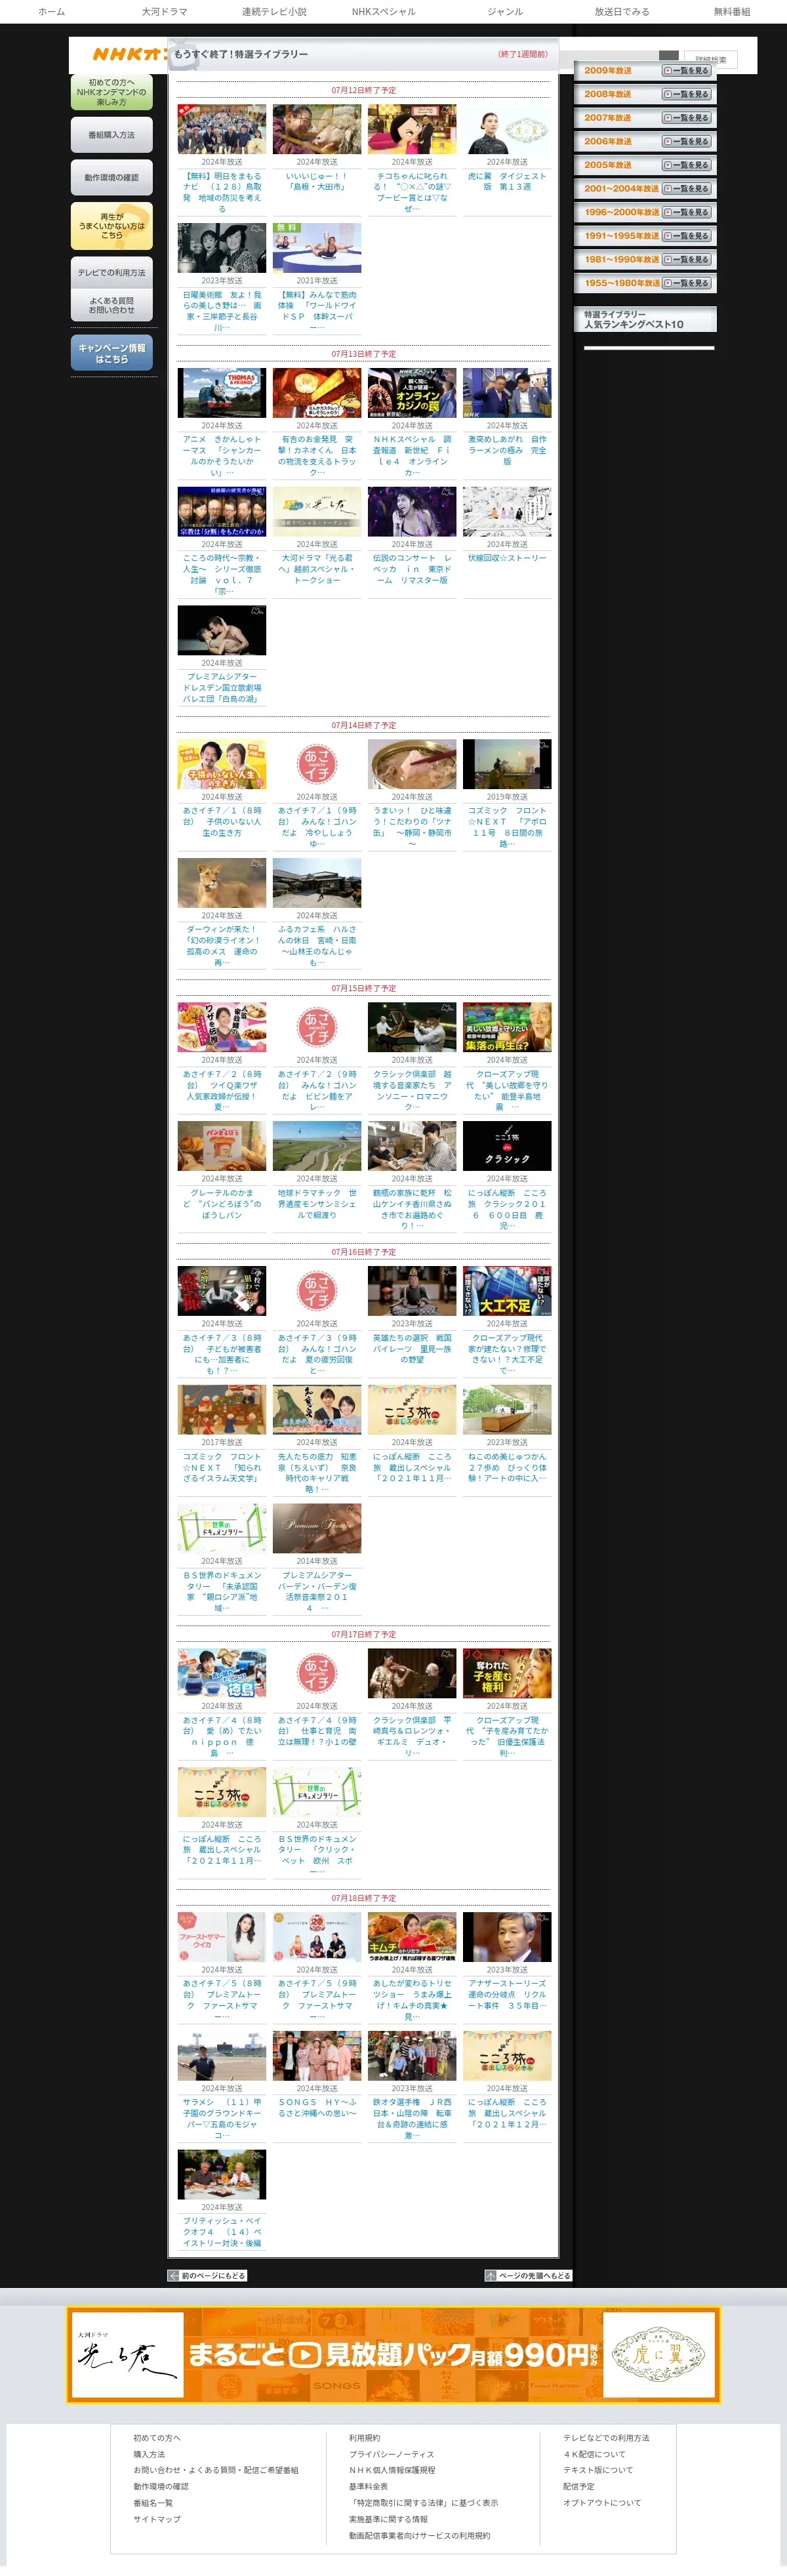View the list for 2008年放送
The width and height of the screenshot is (787, 2576).
686,94
